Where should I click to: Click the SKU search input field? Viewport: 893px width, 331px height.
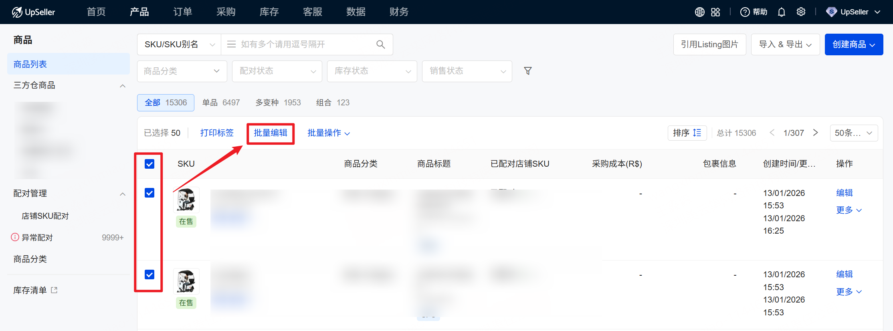pyautogui.click(x=305, y=44)
